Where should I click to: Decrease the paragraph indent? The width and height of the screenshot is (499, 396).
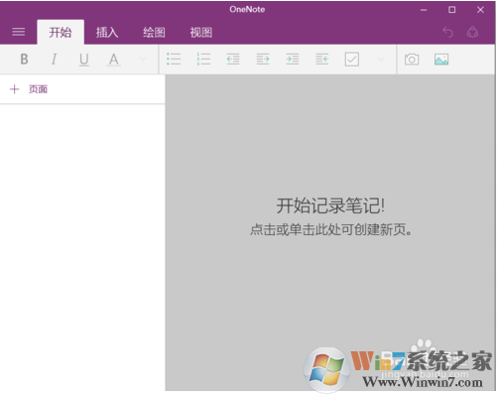(x=233, y=60)
